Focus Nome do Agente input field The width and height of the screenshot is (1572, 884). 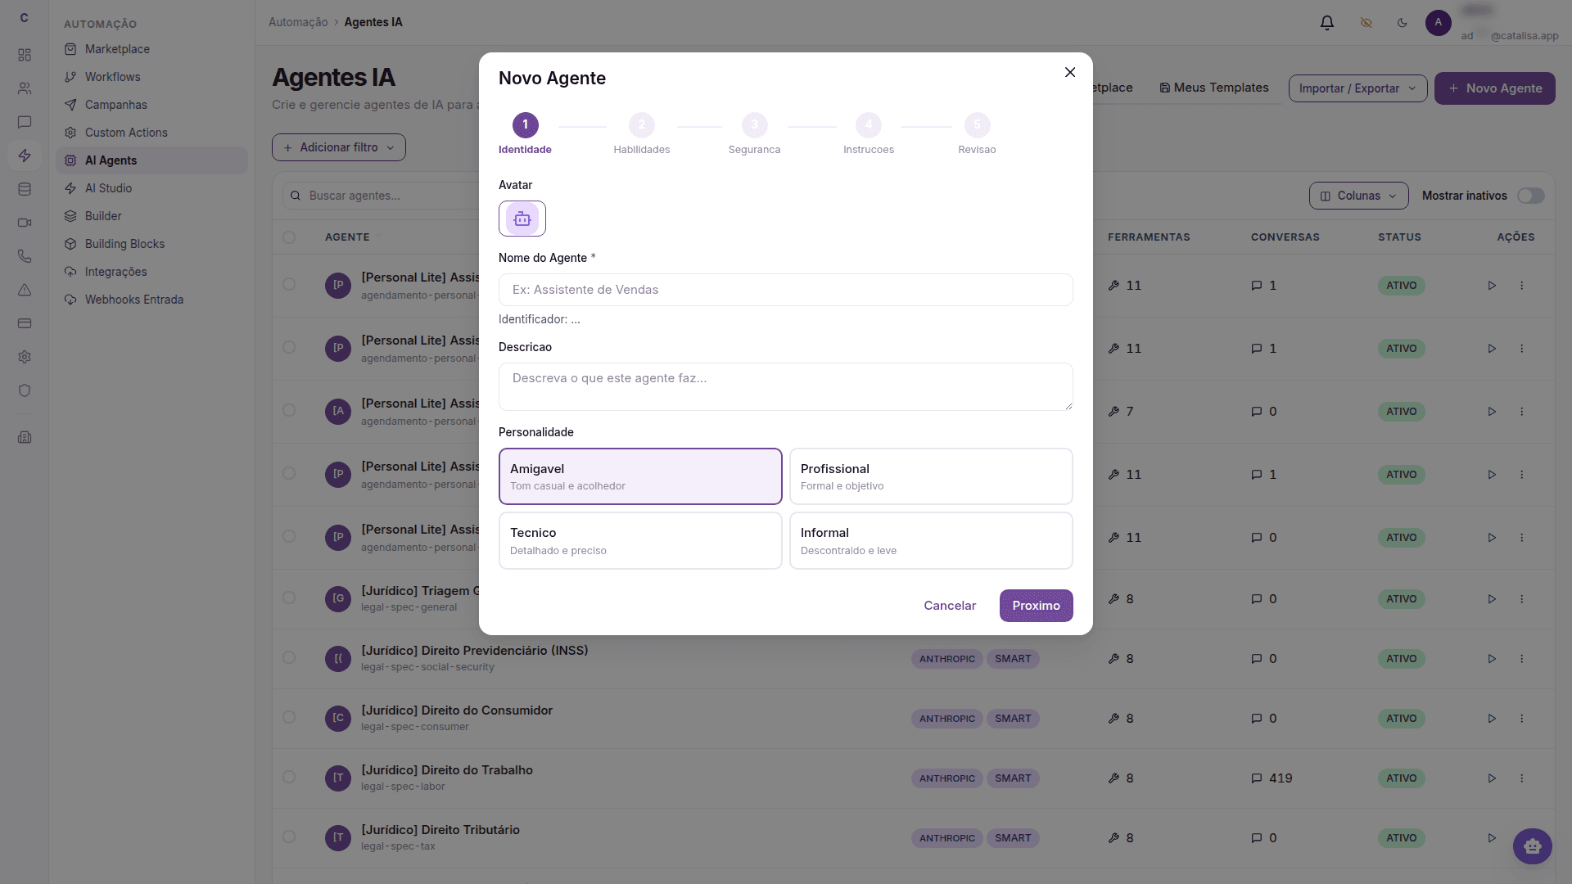tap(786, 290)
